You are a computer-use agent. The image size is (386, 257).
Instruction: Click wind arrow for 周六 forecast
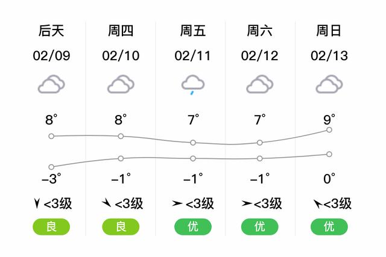247,203
